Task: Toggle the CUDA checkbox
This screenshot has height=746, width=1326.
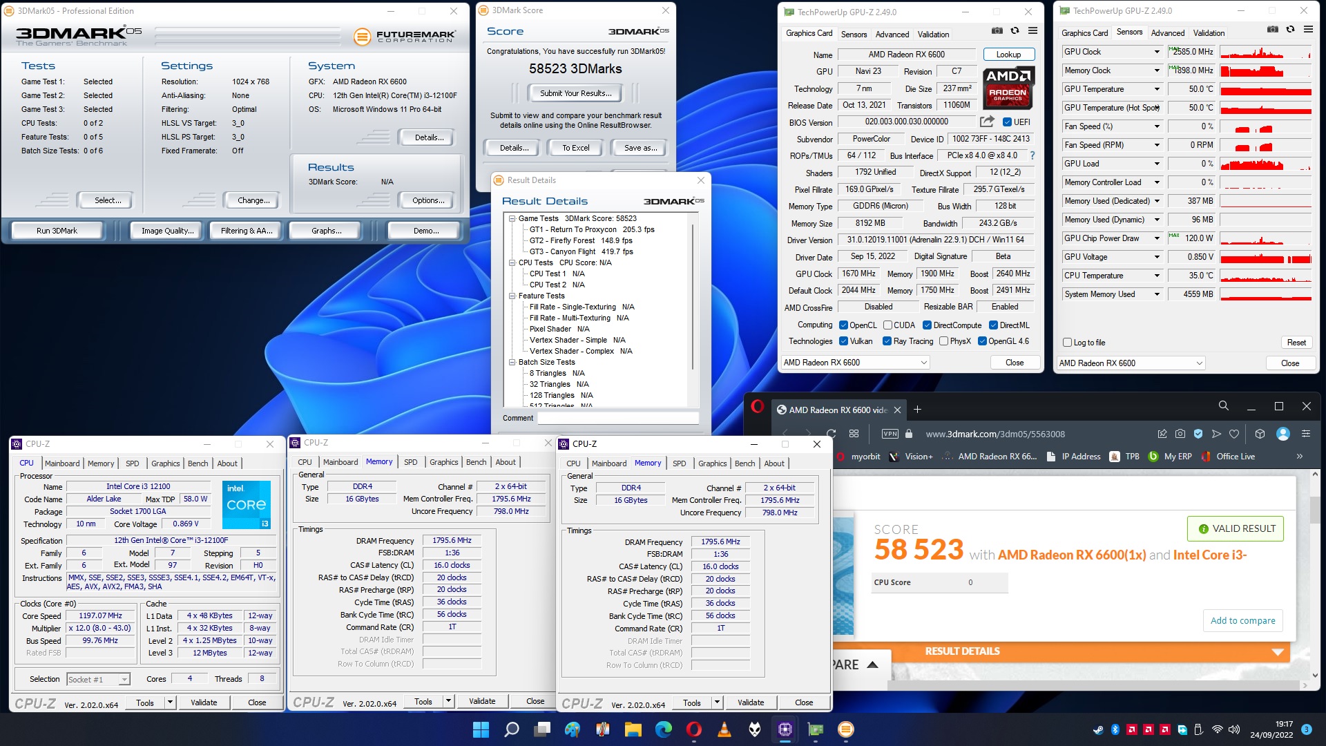Action: tap(887, 325)
